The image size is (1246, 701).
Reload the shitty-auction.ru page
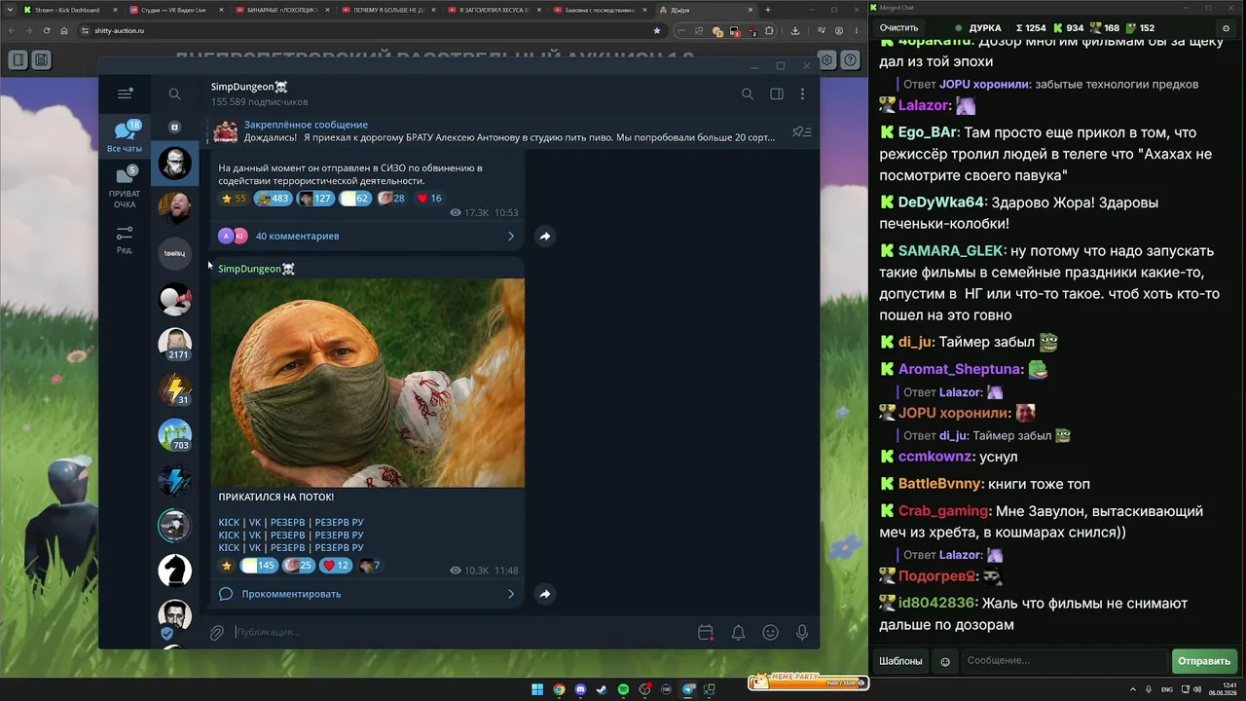[45, 30]
